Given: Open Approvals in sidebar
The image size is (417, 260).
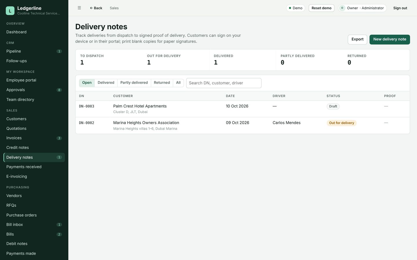Looking at the screenshot, I should coord(34,90).
